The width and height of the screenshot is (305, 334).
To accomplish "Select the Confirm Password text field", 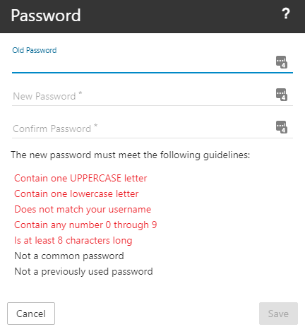I will point(143,129).
